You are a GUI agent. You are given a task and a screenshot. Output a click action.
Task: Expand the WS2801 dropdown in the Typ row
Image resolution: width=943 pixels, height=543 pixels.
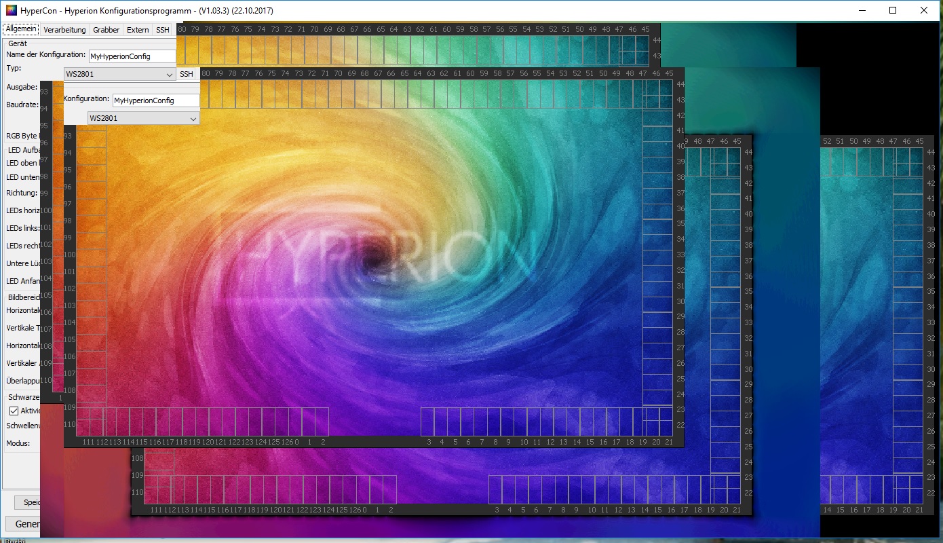[120, 74]
